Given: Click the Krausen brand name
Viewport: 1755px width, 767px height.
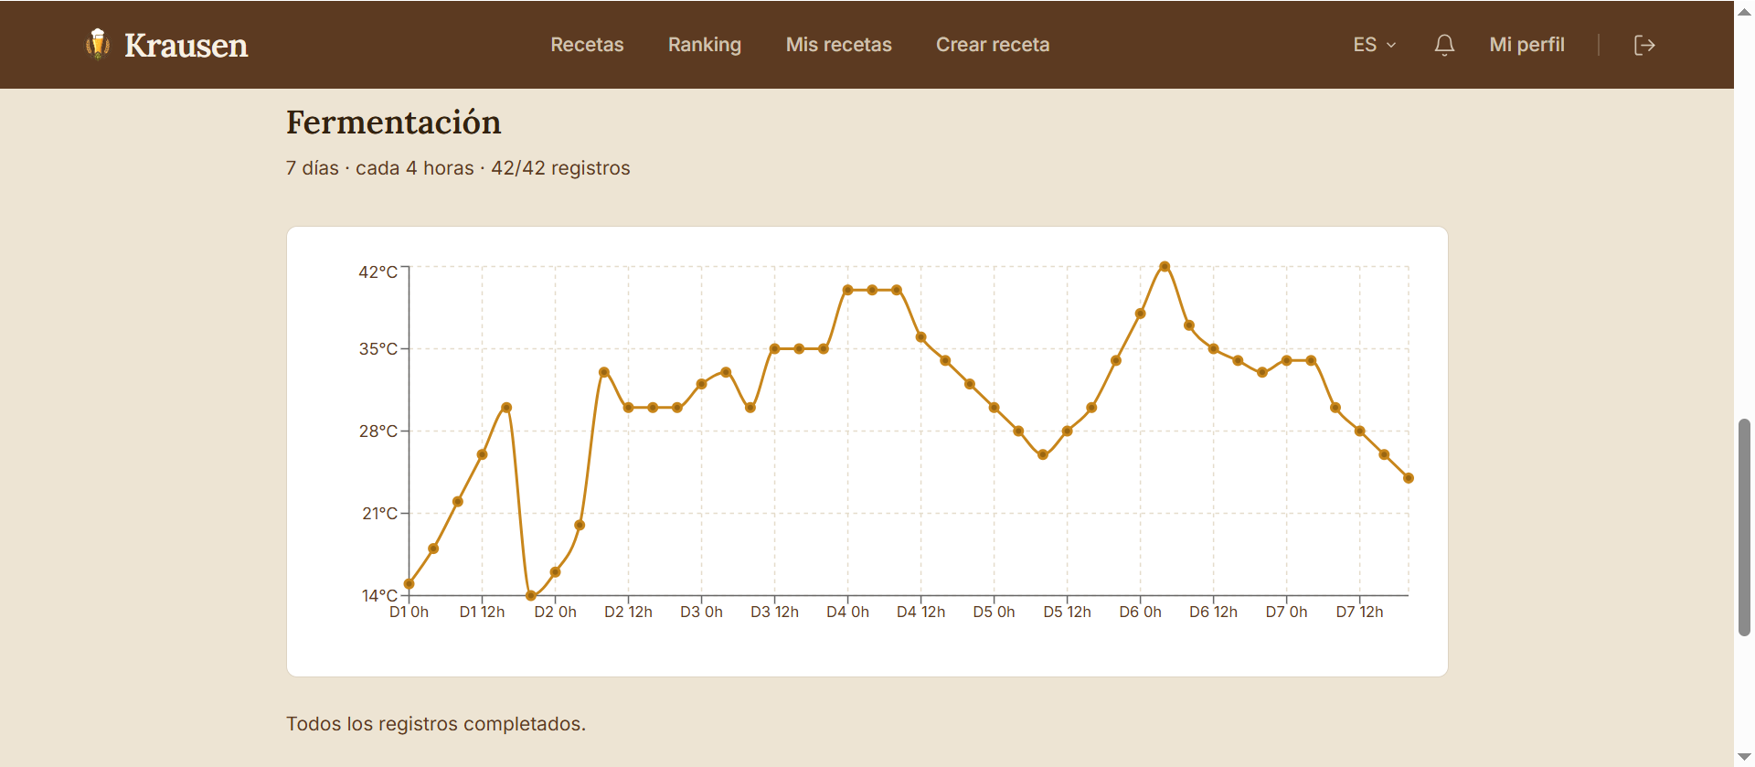Looking at the screenshot, I should [186, 45].
